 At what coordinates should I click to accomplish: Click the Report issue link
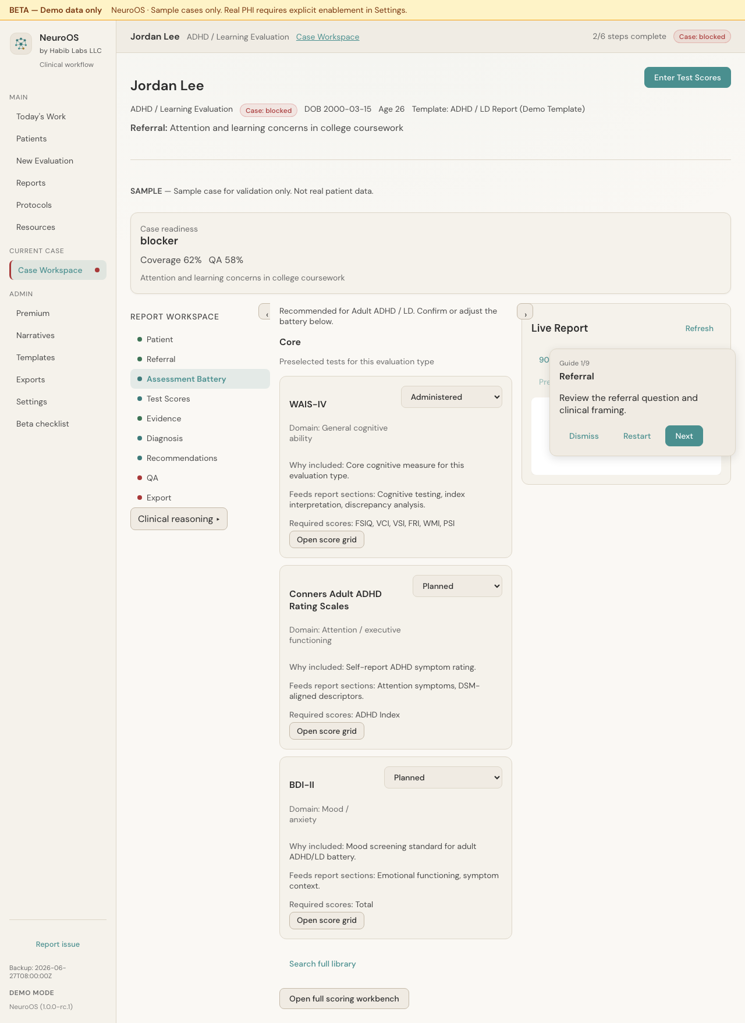(x=58, y=944)
